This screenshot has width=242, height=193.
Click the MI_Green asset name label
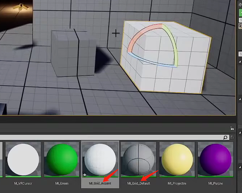tap(62, 183)
